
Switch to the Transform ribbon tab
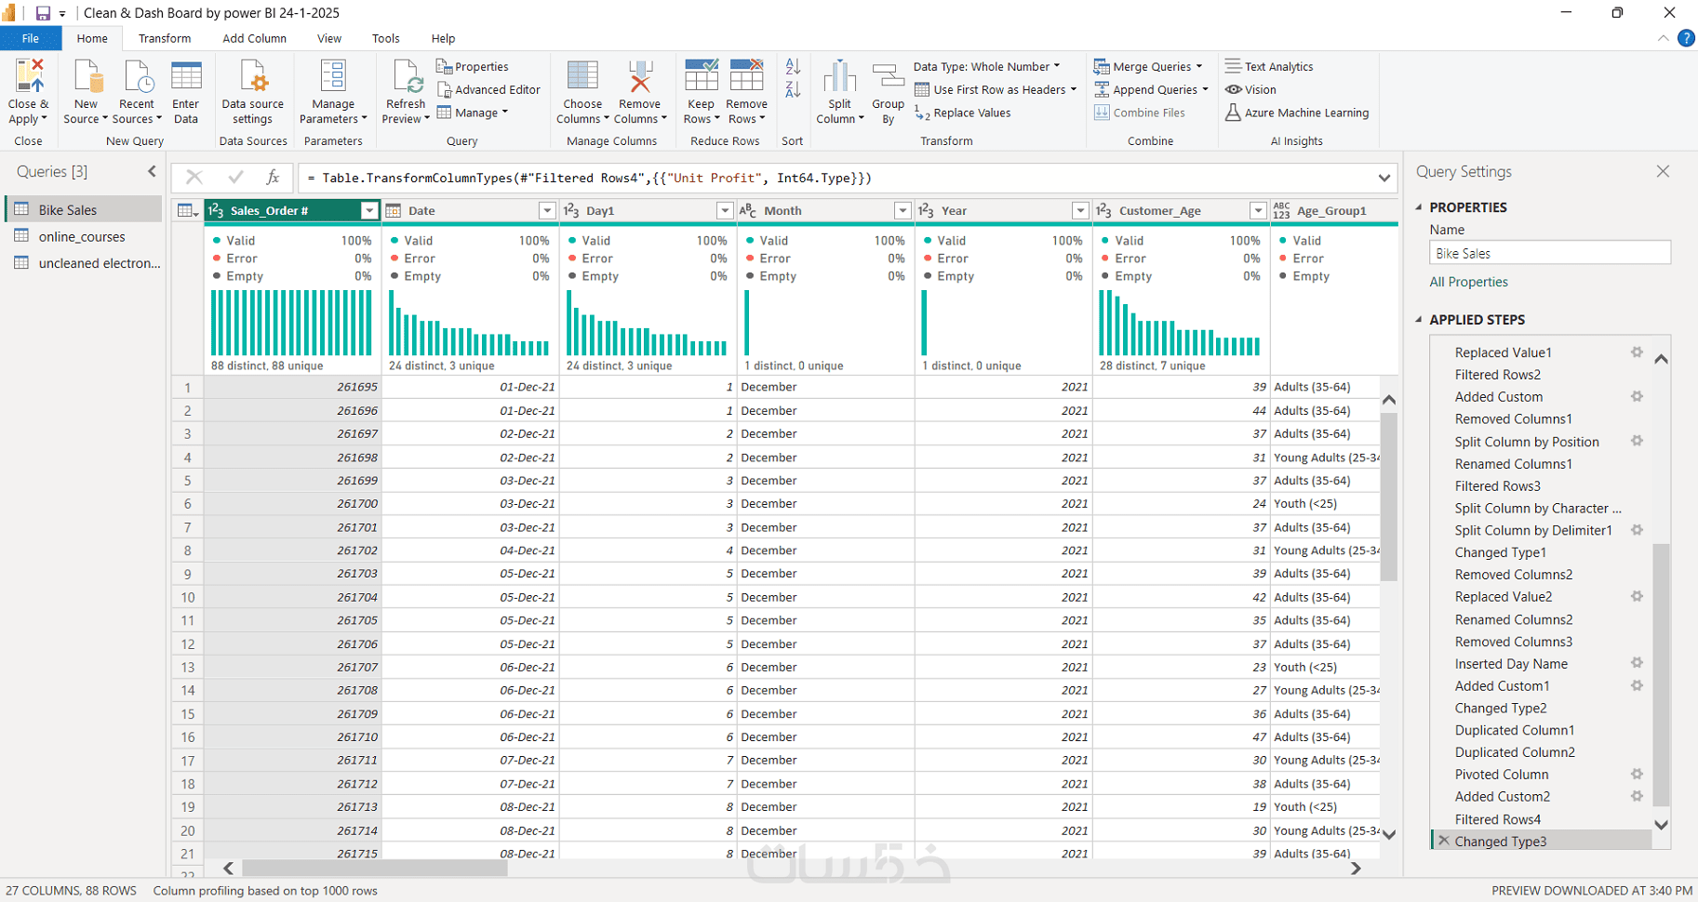pyautogui.click(x=165, y=39)
